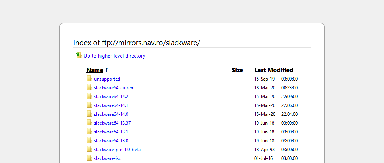Screen dimensions: 384x163
Task: Click folder icon next to slackware64-14.1
Action: (x=89, y=105)
